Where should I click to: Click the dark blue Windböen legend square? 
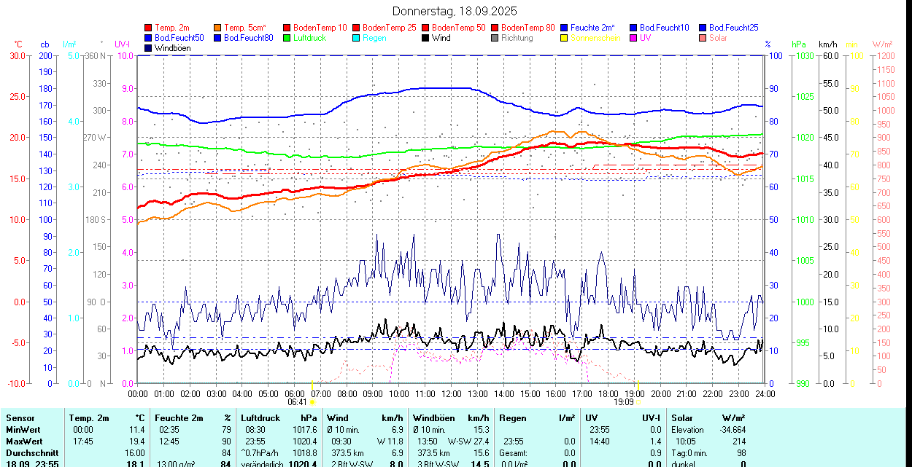click(149, 48)
